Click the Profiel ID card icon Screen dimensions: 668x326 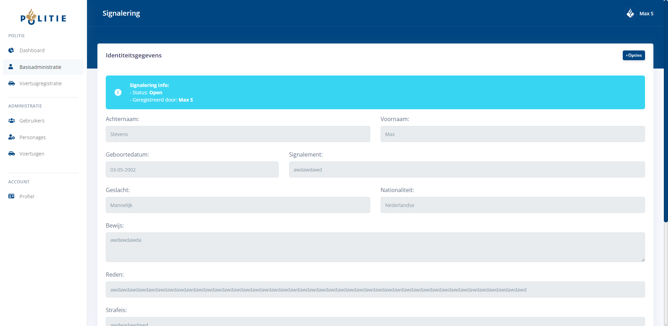11,197
